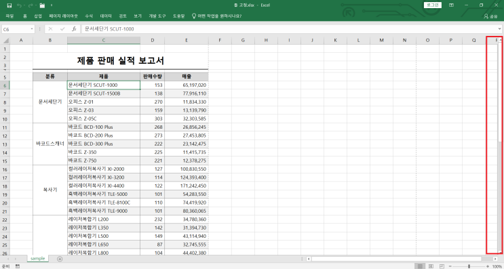Select column C header
The image size is (504, 269).
click(104, 40)
